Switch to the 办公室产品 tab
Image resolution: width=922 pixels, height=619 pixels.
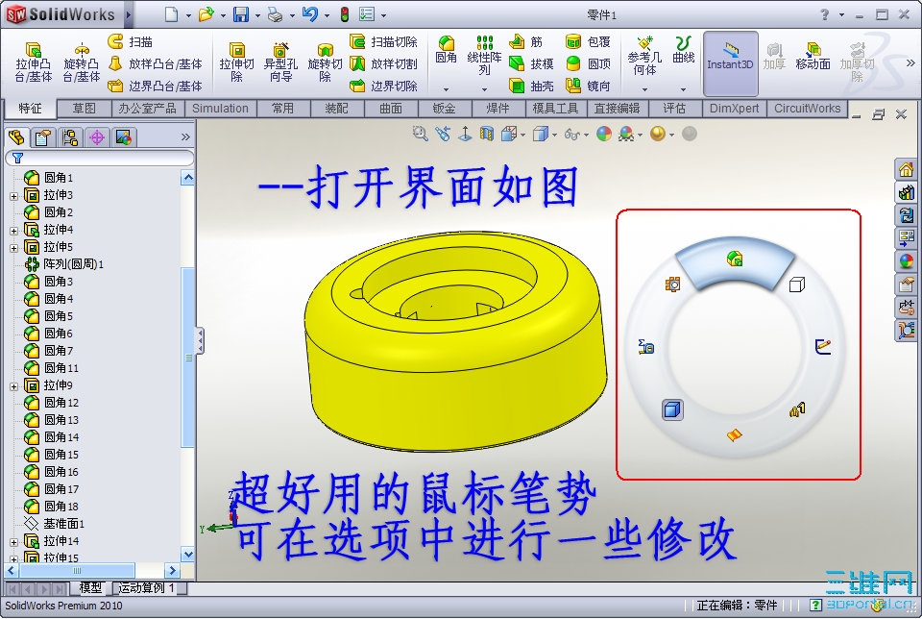148,109
